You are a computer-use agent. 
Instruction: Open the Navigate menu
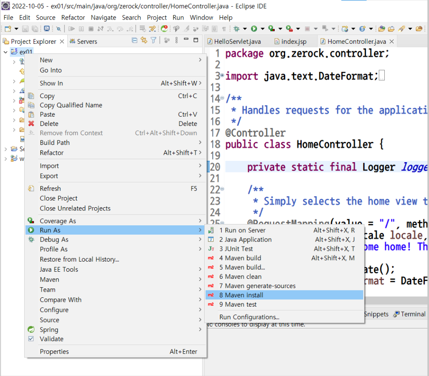point(103,18)
